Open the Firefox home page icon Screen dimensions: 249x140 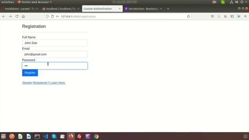(23, 16)
